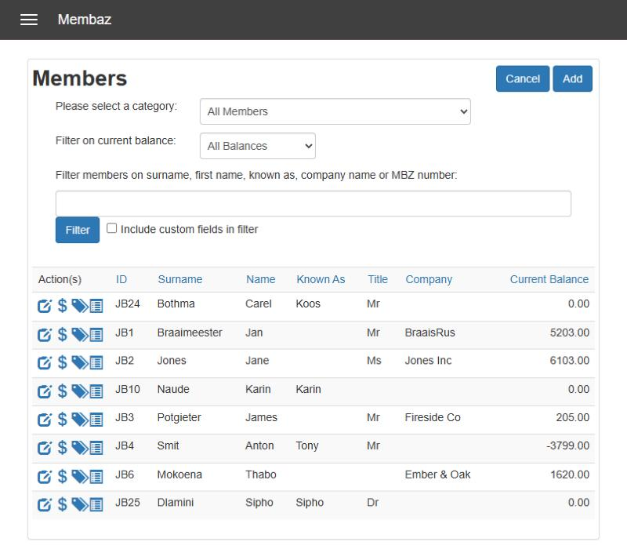
Task: Open tags icon for Mokoena row
Action: 80,477
